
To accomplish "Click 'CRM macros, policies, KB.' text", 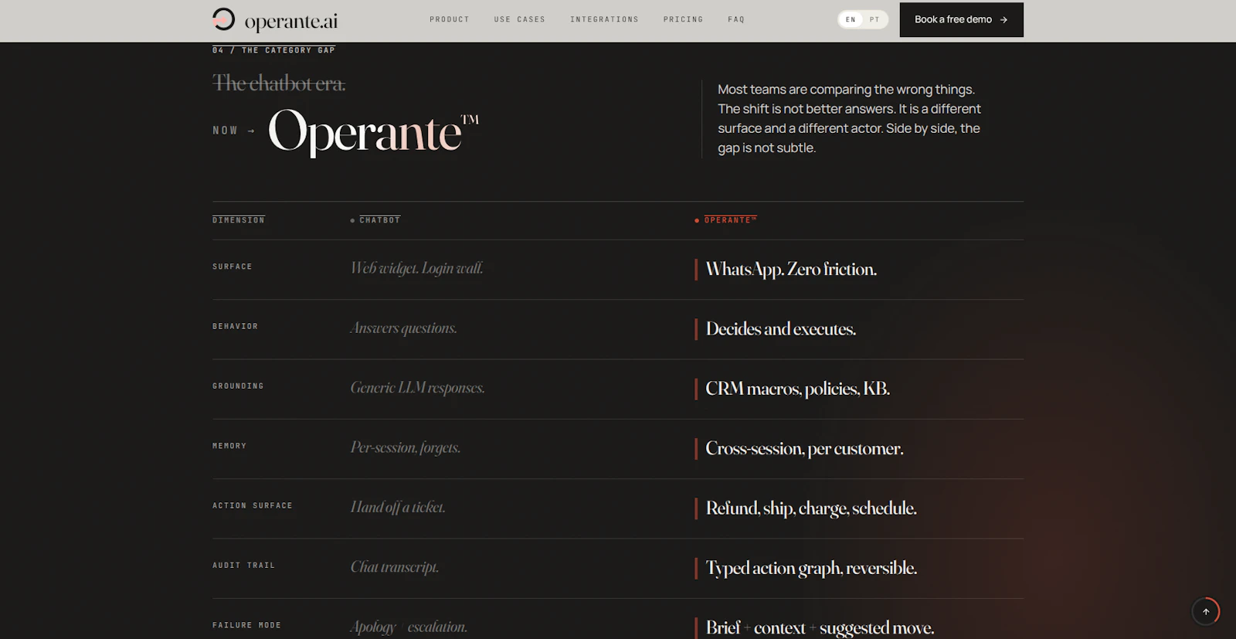I will (x=798, y=389).
